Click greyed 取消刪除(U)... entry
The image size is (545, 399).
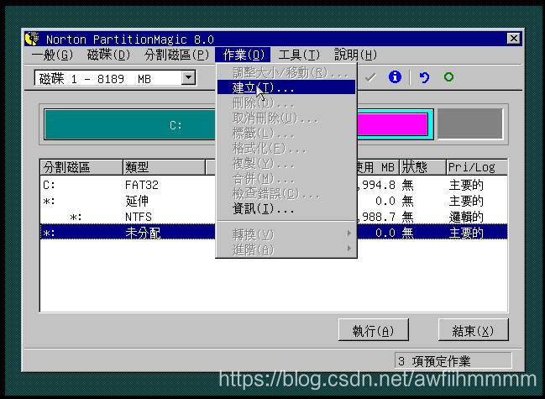coord(286,118)
